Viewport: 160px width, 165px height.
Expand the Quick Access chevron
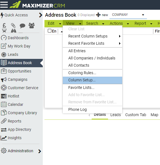pos(41,15)
